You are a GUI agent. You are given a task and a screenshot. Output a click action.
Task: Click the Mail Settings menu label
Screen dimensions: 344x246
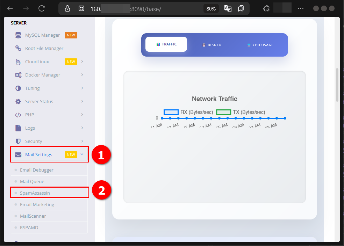coord(38,154)
